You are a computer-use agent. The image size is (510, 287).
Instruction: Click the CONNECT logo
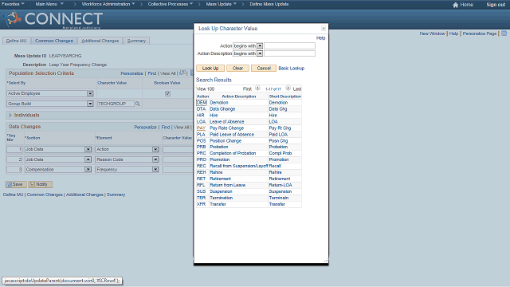pos(53,19)
